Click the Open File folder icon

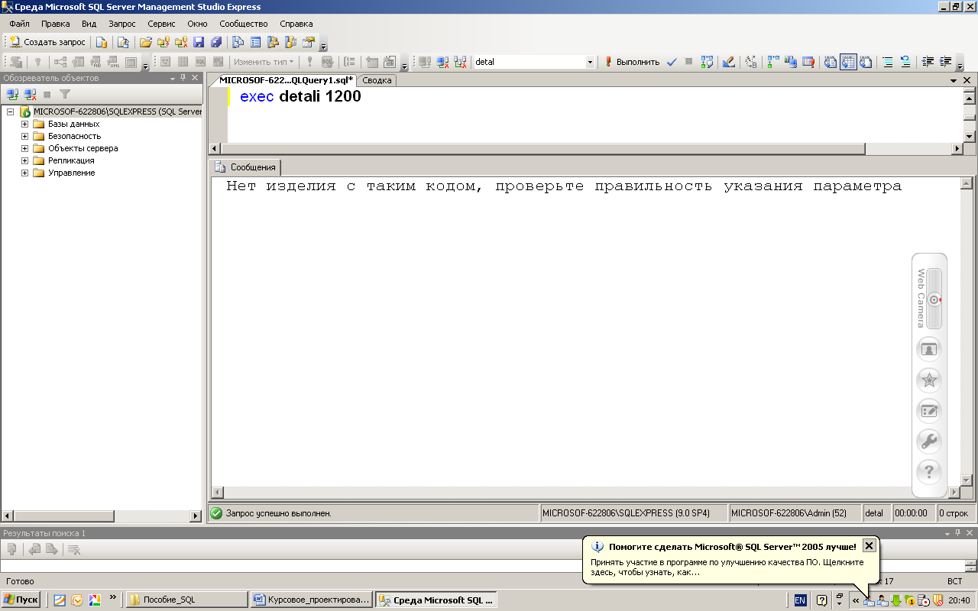(145, 42)
